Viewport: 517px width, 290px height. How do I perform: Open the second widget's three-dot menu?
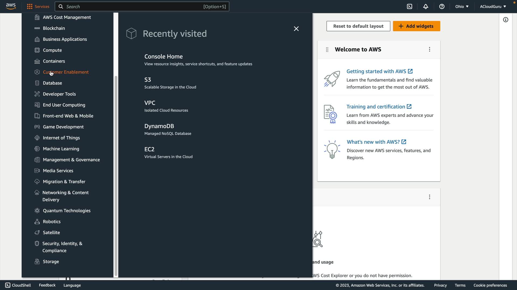click(x=429, y=197)
